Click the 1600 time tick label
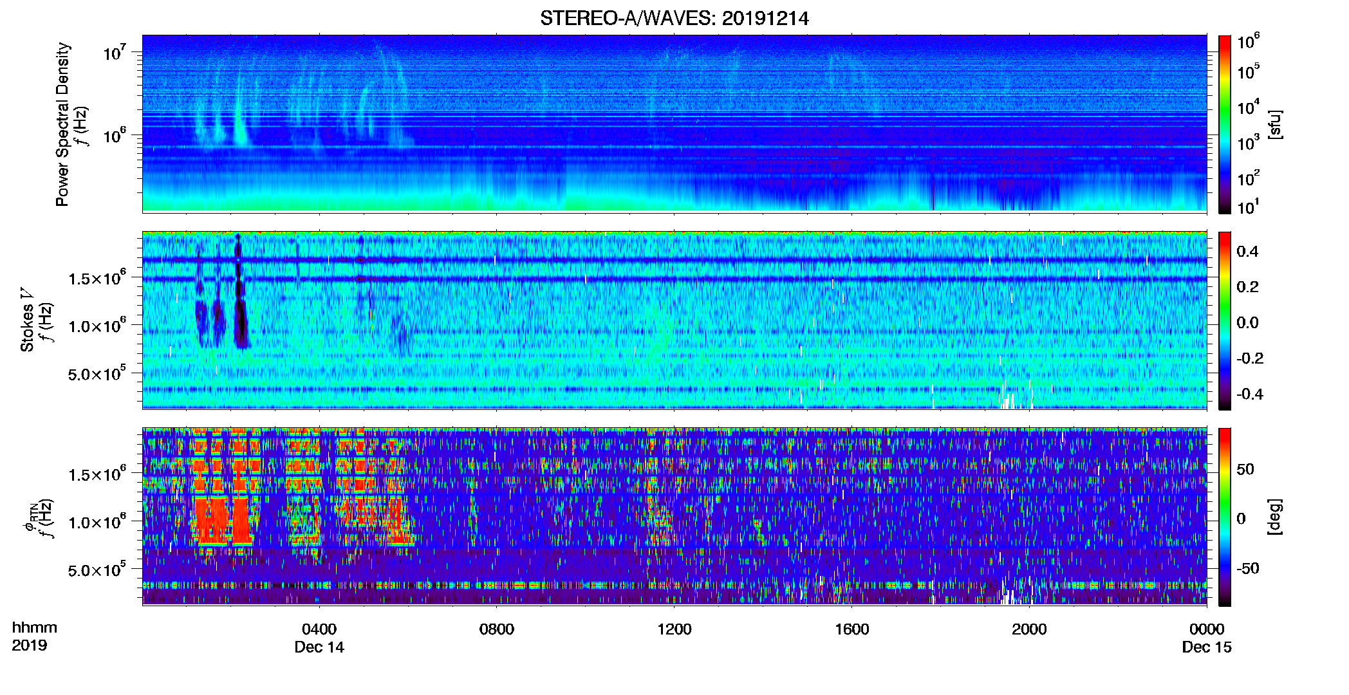The width and height of the screenshot is (1349, 695). click(851, 629)
